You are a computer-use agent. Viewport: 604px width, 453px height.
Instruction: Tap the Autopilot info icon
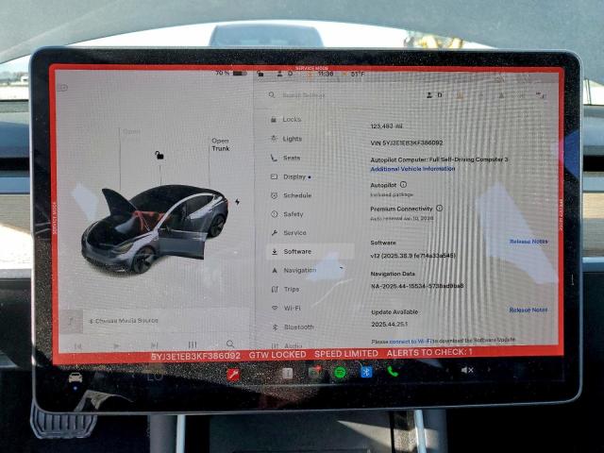[x=403, y=185]
